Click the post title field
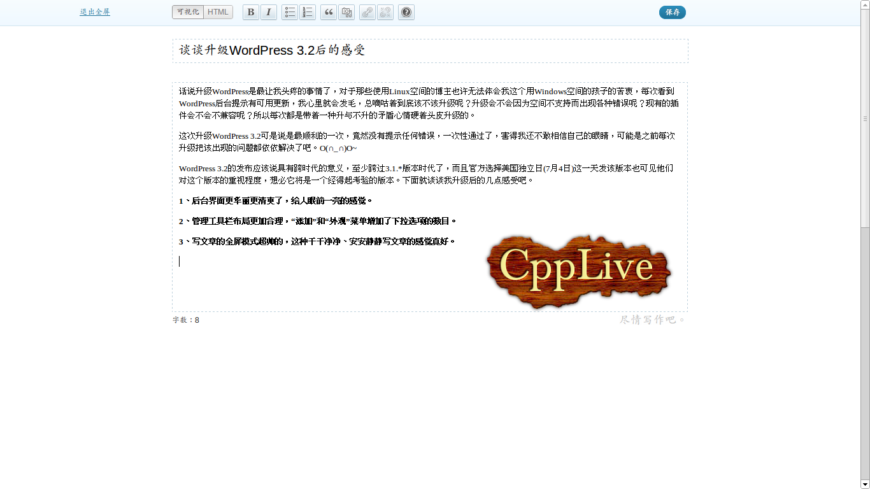The width and height of the screenshot is (870, 489). 431,51
